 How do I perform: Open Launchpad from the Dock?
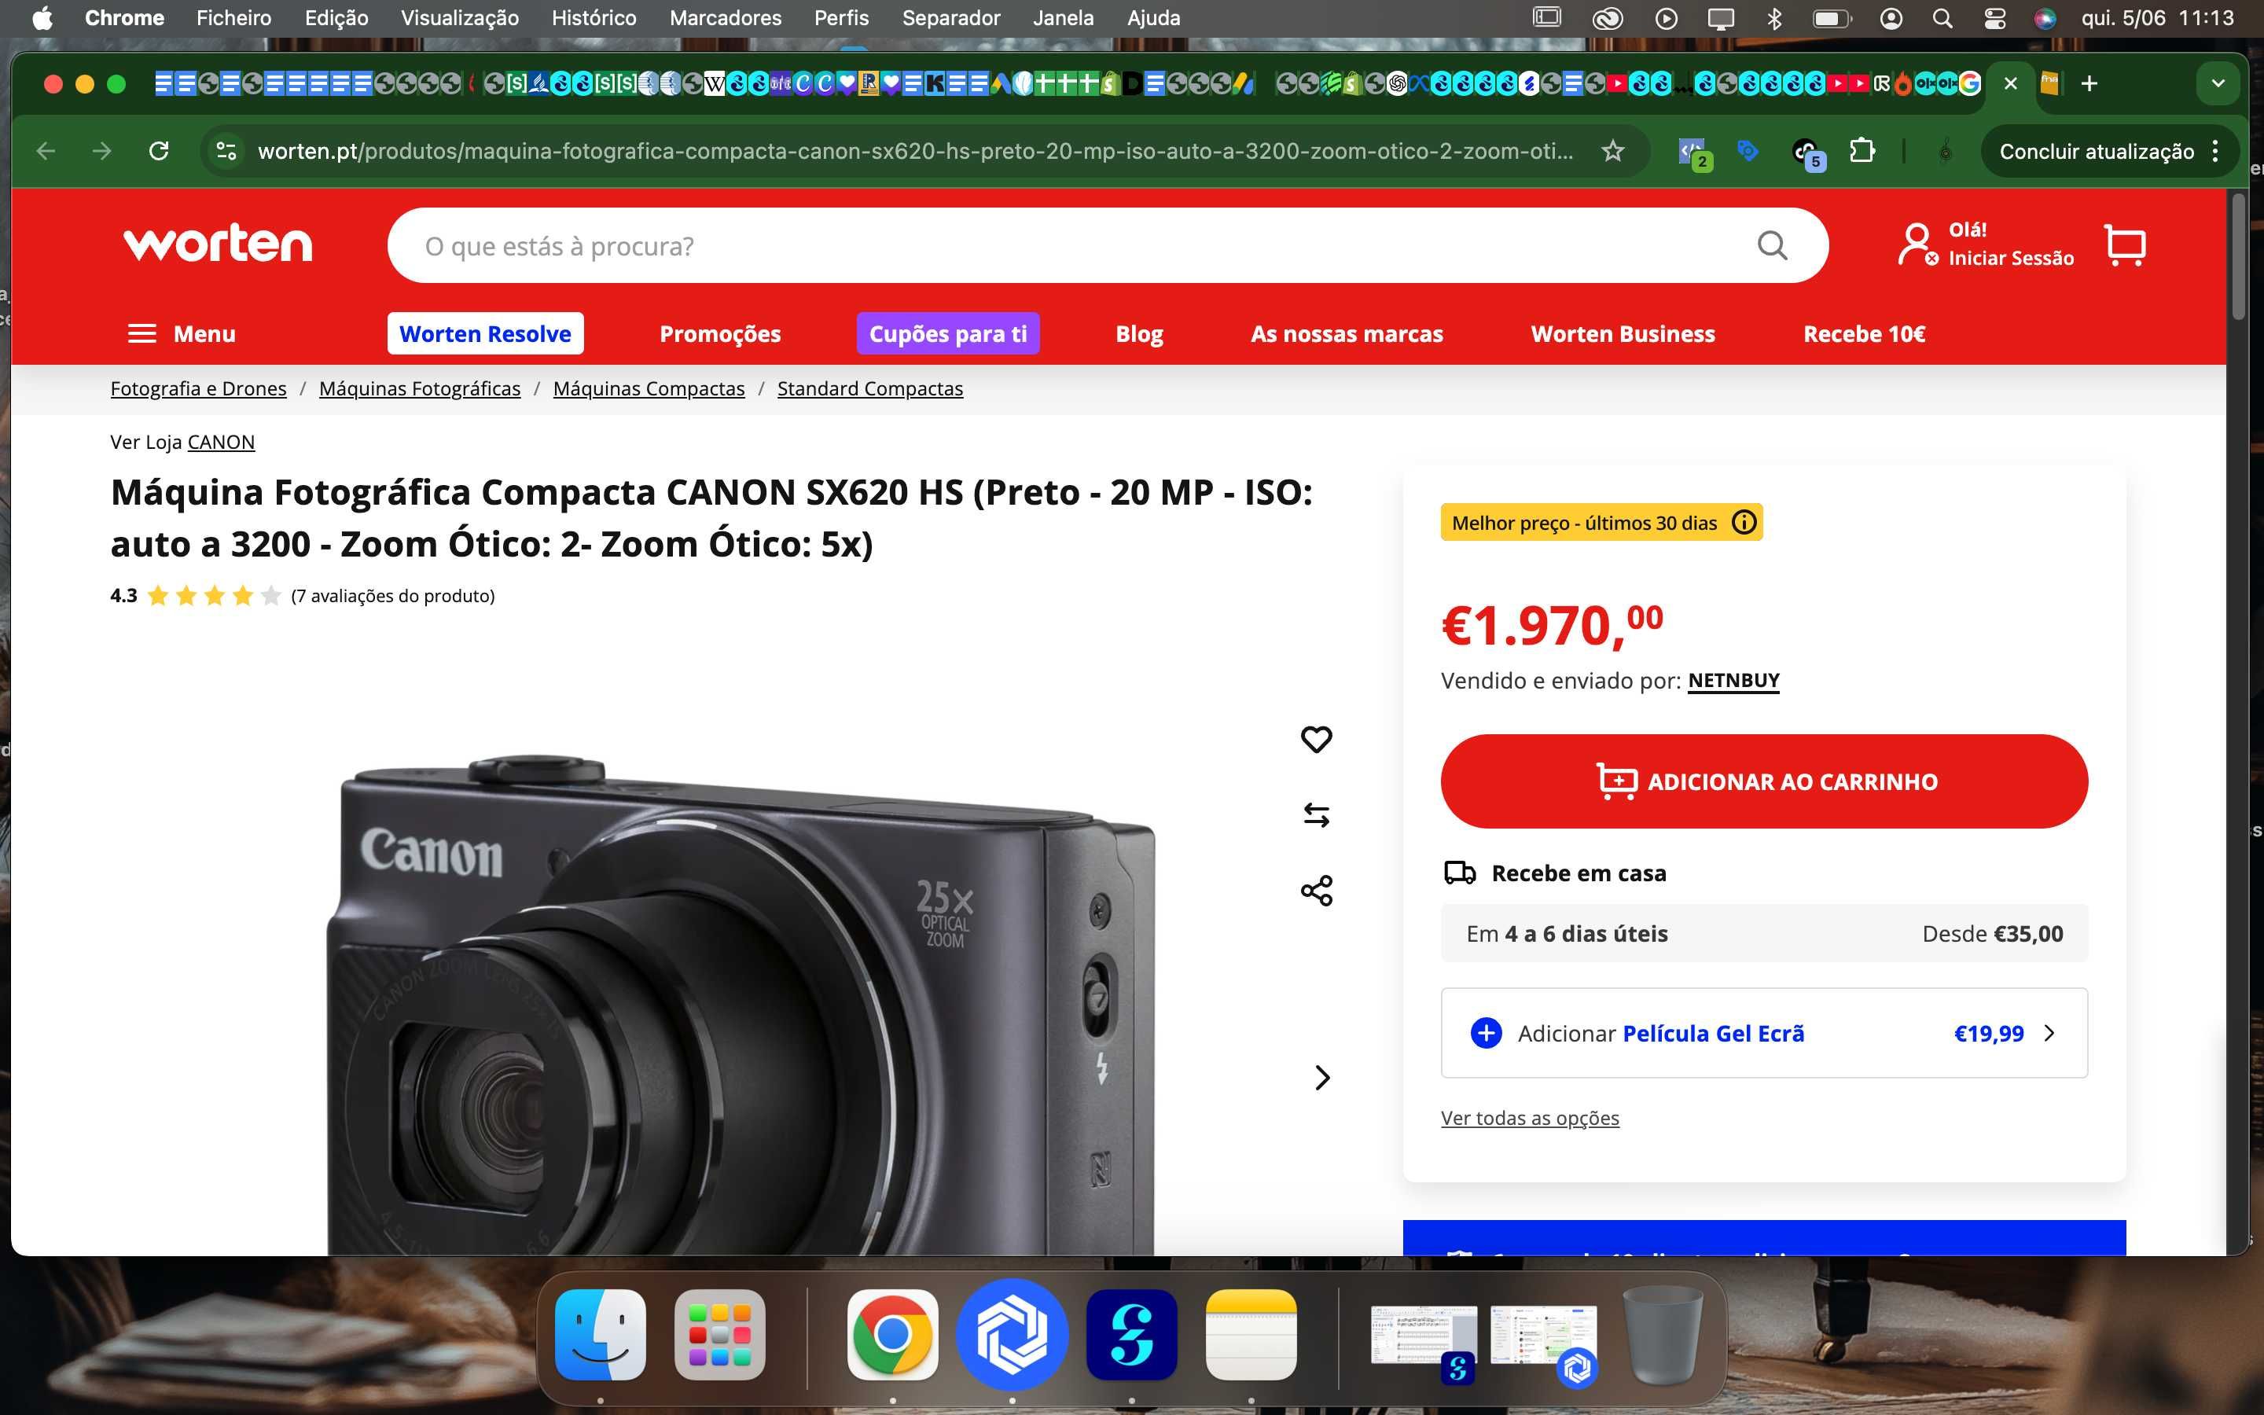(x=719, y=1335)
